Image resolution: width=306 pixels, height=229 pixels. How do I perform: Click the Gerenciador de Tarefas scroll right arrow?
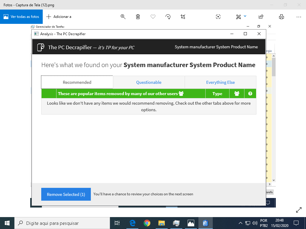click(270, 184)
